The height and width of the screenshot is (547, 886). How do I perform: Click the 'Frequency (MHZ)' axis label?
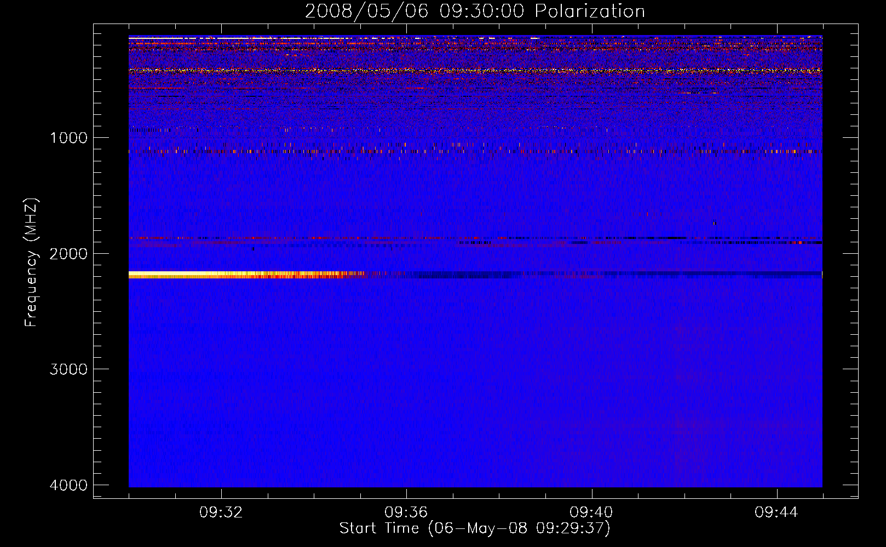(x=32, y=263)
